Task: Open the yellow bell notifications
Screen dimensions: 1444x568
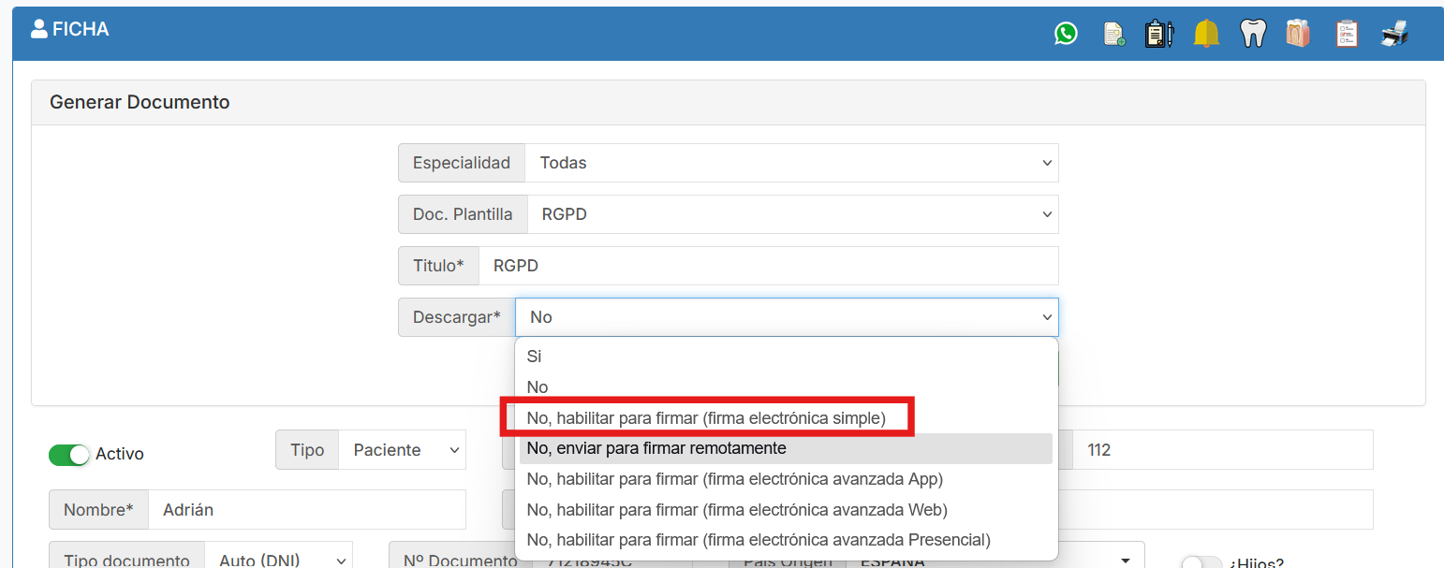Action: [x=1206, y=34]
